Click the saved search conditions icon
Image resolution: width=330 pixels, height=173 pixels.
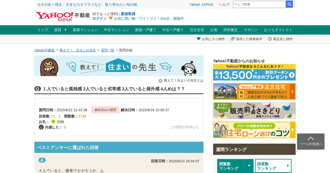click(x=233, y=39)
